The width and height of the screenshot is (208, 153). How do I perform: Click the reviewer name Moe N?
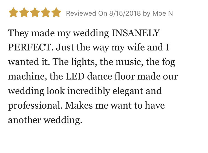[x=163, y=13]
